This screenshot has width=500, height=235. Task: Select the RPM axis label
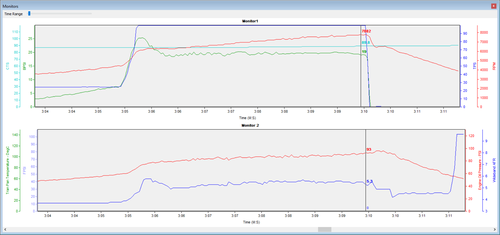point(494,66)
